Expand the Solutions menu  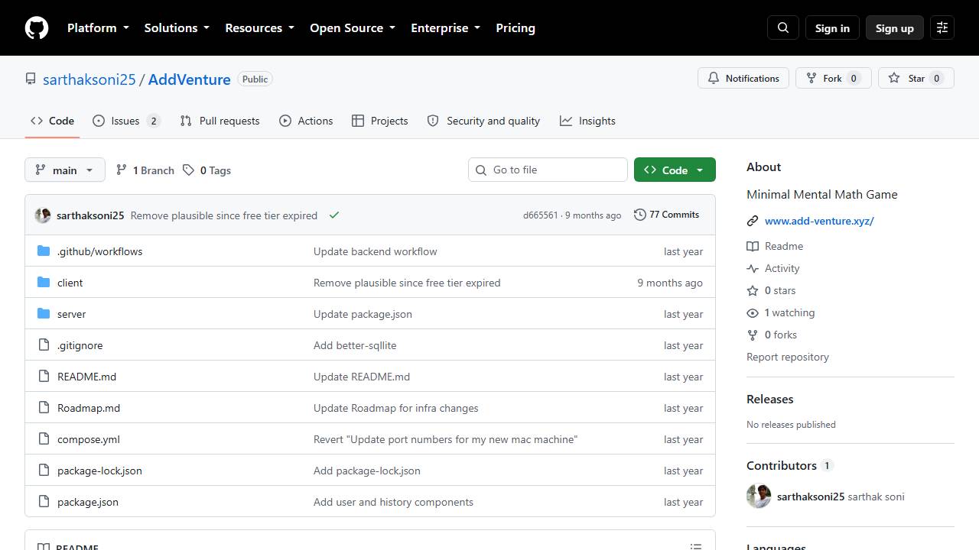point(177,27)
